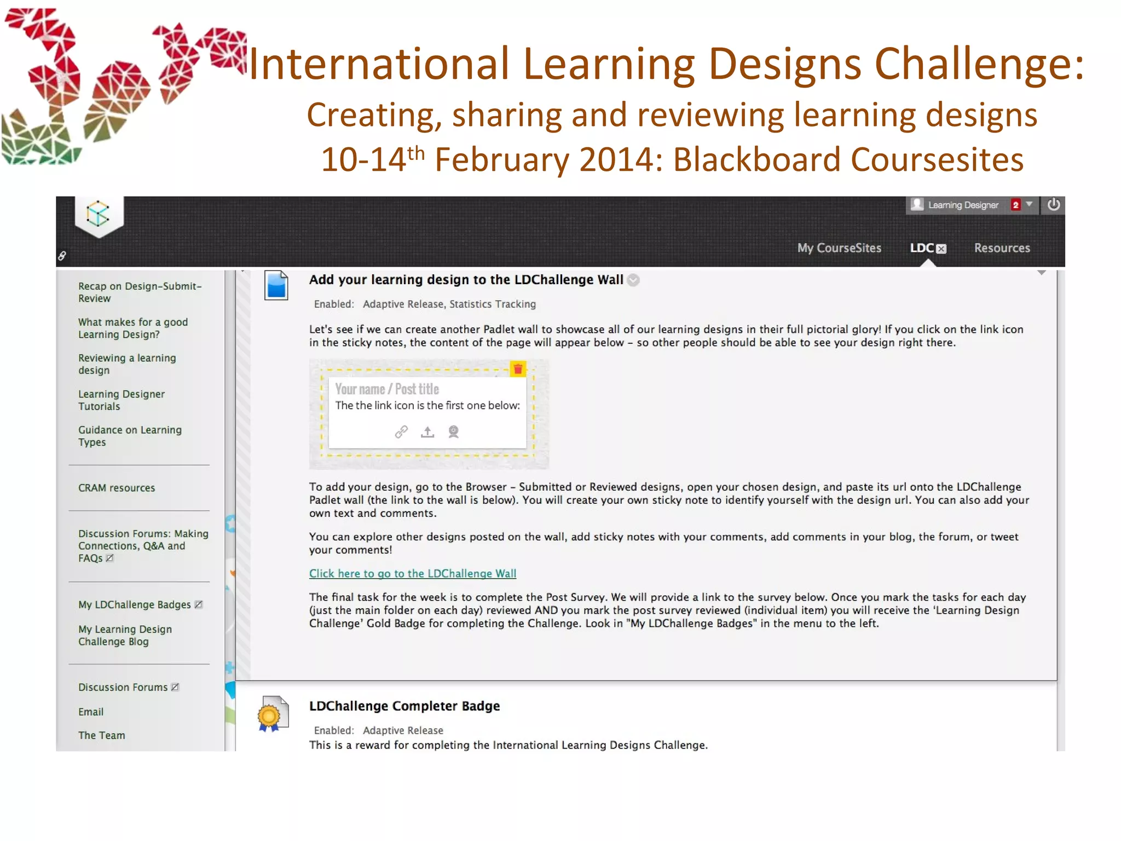Click the link icon in the sticky note
The height and width of the screenshot is (841, 1121).
coord(401,432)
